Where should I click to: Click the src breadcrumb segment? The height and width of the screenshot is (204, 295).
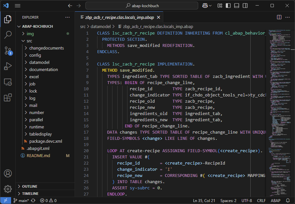(83, 26)
